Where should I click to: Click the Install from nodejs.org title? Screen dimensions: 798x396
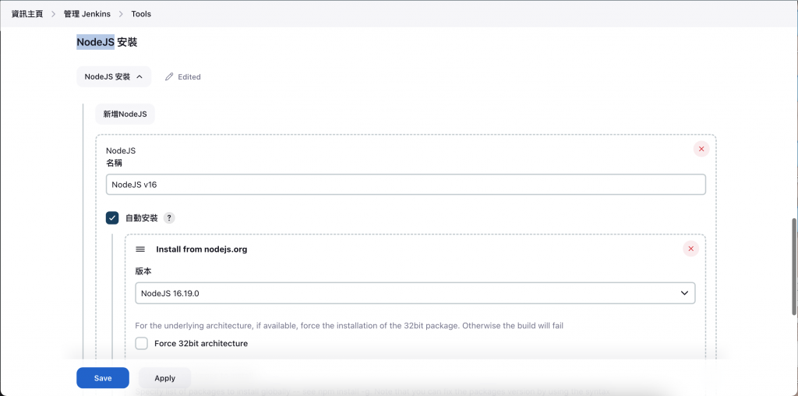(202, 249)
